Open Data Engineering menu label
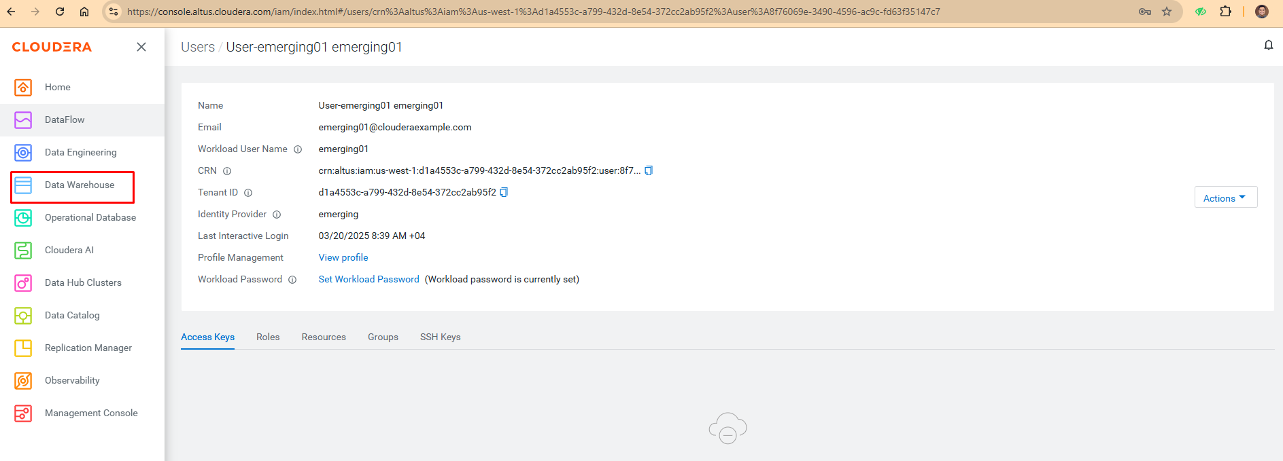1283x461 pixels. click(81, 152)
